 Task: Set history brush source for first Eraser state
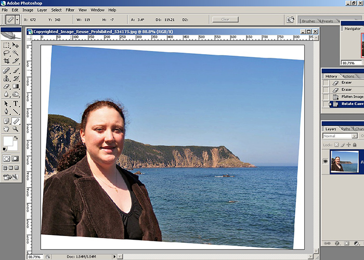pyautogui.click(x=326, y=83)
